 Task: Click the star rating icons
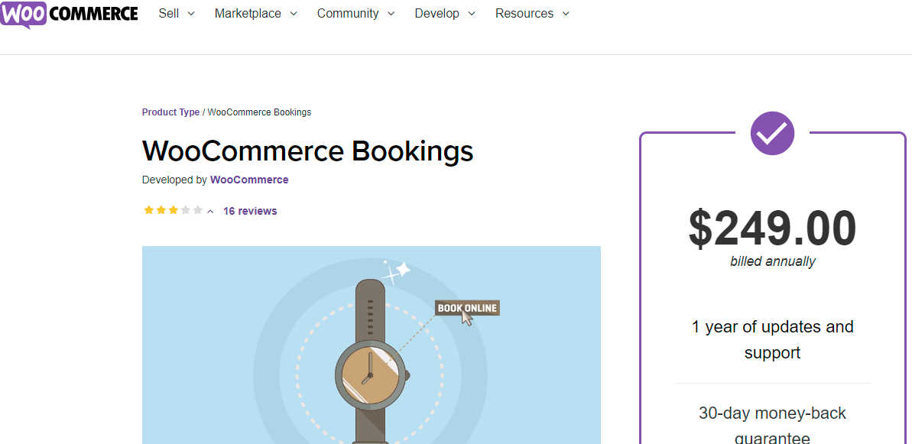[173, 211]
